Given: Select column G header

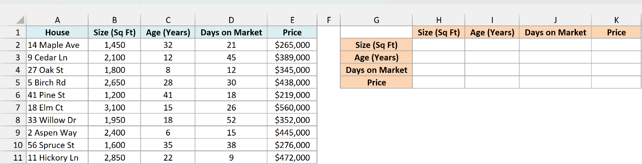Looking at the screenshot, I should pos(376,19).
